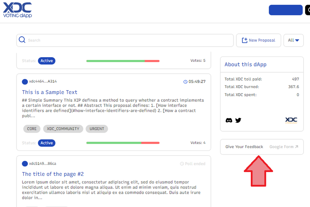This screenshot has height=207, width=310.
Task: Open the Twitter bird icon link
Action: 238,120
